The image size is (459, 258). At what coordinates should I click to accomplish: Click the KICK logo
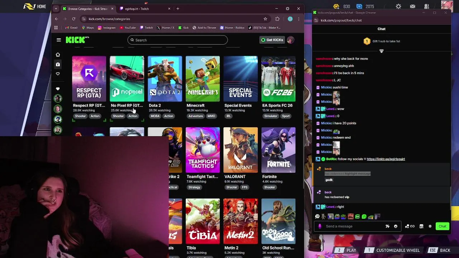pyautogui.click(x=77, y=40)
